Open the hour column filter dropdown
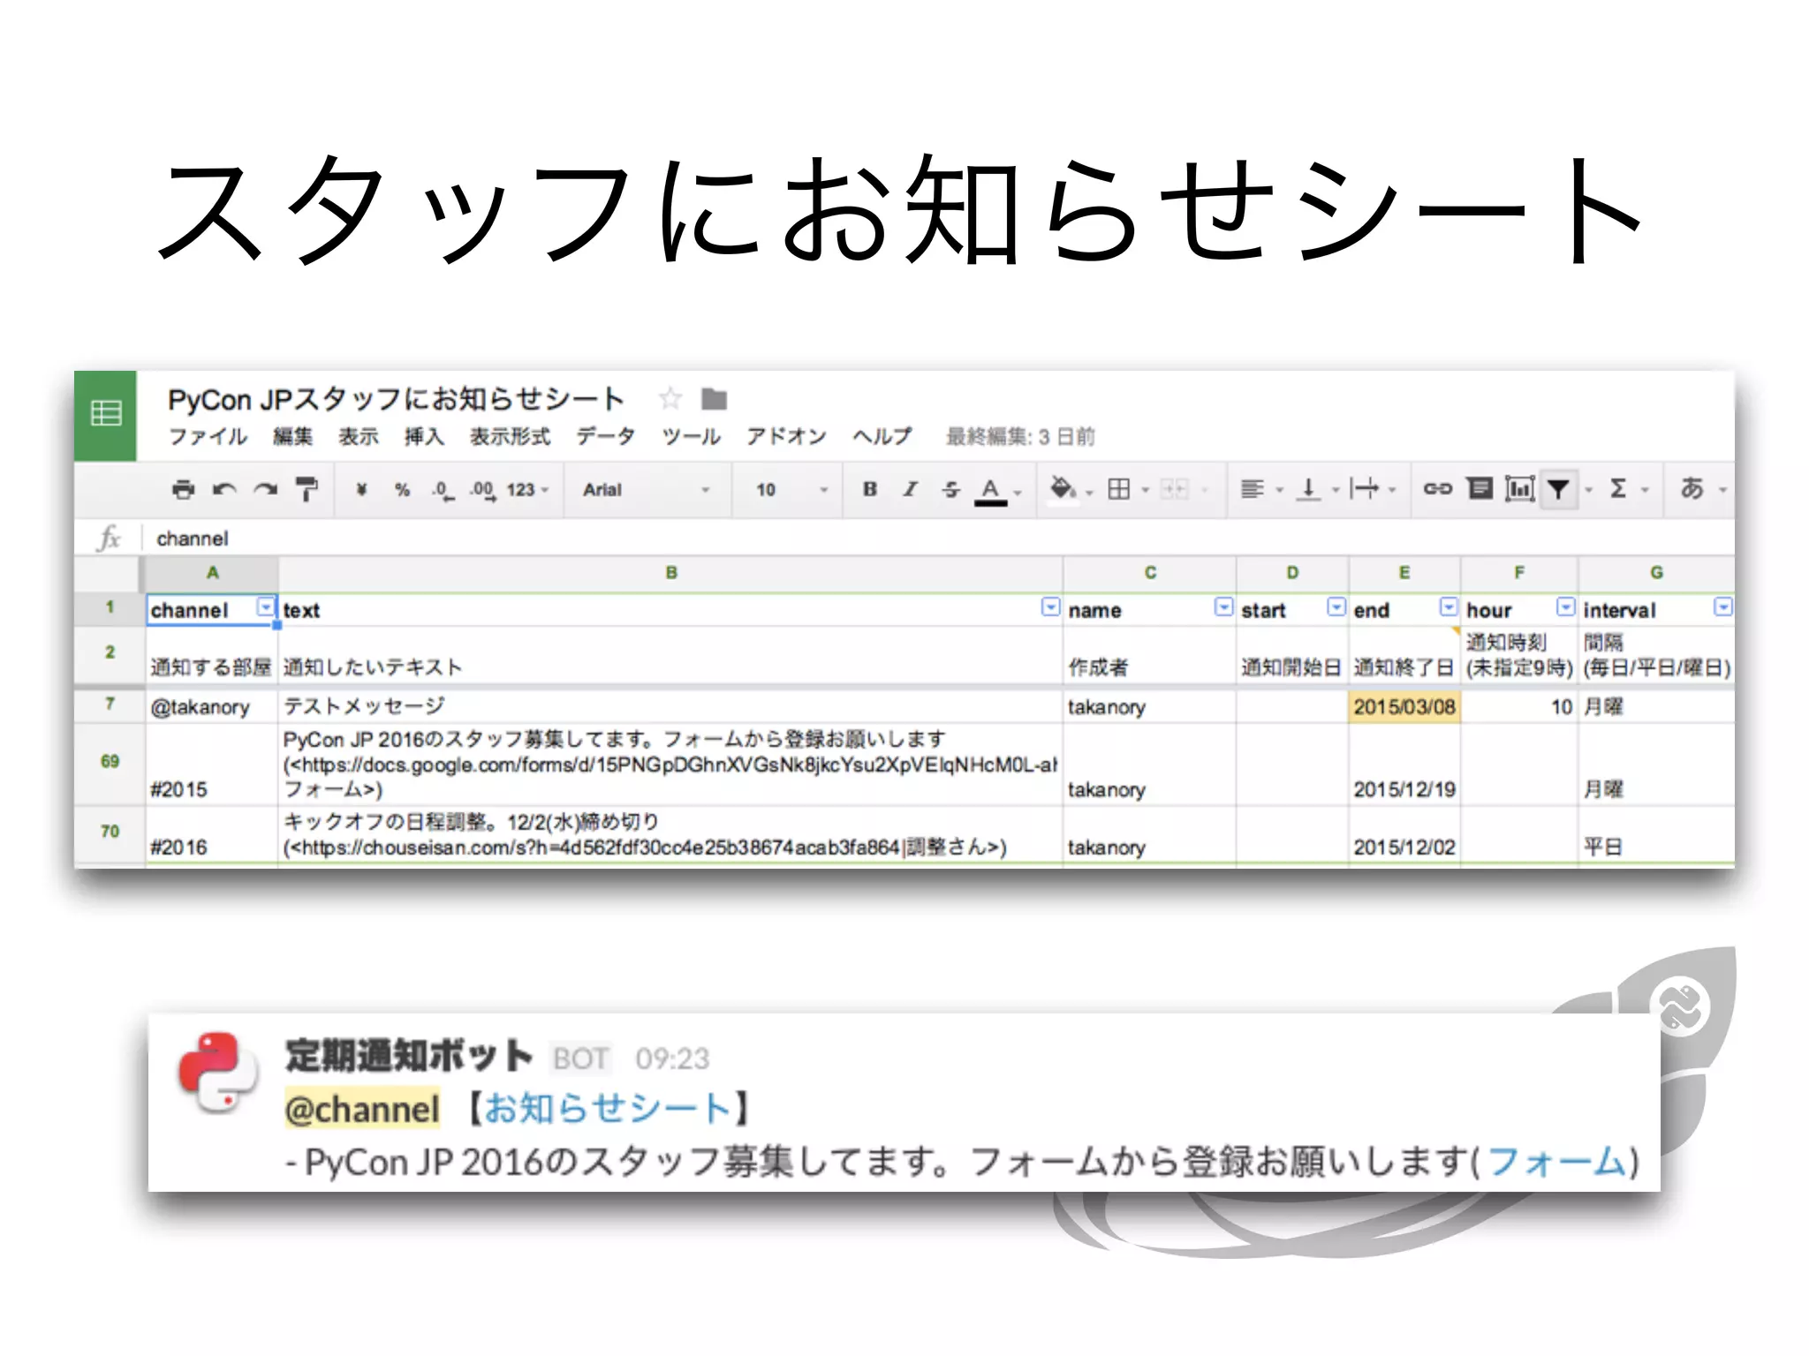Image resolution: width=1809 pixels, height=1356 pixels. coord(1565,607)
